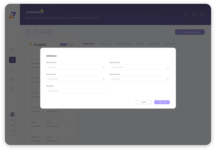Click the user avatar in sidebar
Image resolution: width=216 pixels, height=151 pixels.
pos(12,114)
